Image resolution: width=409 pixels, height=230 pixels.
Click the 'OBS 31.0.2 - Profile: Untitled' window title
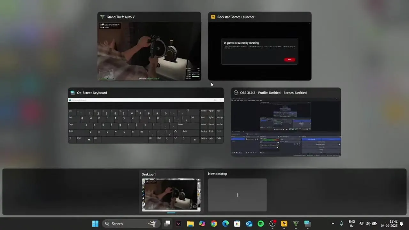tap(274, 93)
